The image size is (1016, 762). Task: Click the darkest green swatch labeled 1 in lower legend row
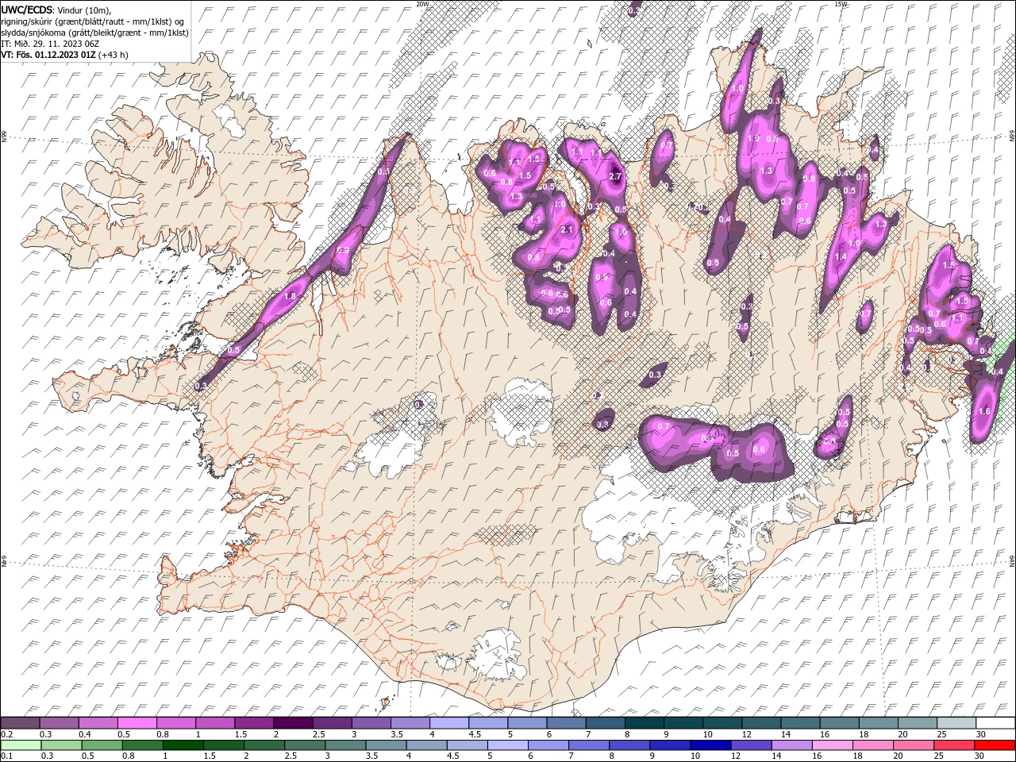click(183, 745)
